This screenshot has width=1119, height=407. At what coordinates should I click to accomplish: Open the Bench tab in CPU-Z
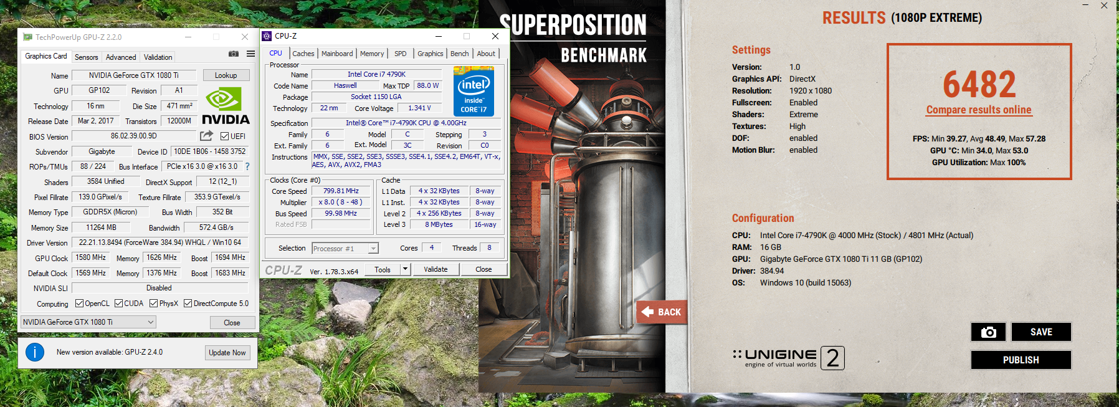[x=460, y=54]
